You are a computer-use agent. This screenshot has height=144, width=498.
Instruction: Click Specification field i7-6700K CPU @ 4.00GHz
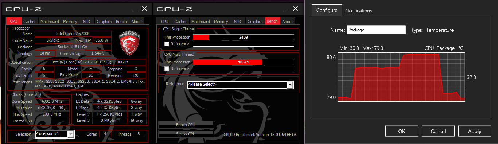point(90,62)
